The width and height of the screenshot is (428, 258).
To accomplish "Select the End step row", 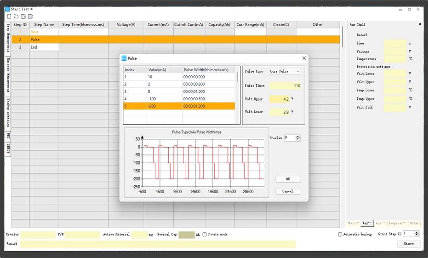I will (x=176, y=47).
